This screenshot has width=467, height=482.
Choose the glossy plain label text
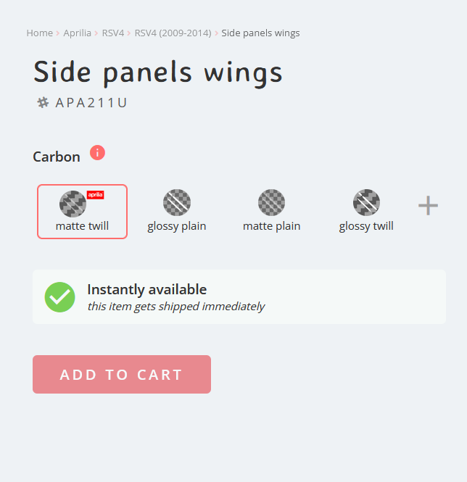click(177, 226)
